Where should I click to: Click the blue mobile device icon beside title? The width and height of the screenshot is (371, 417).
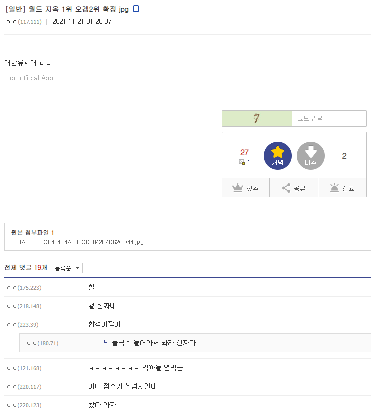(x=136, y=9)
